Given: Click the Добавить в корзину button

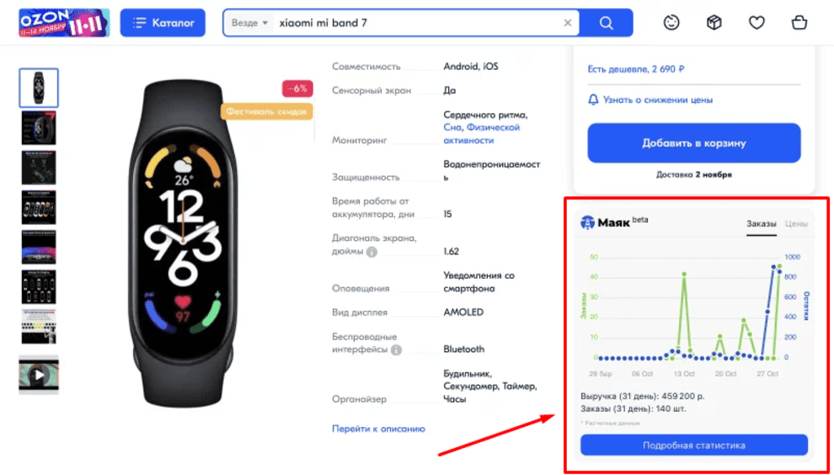Looking at the screenshot, I should 693,143.
